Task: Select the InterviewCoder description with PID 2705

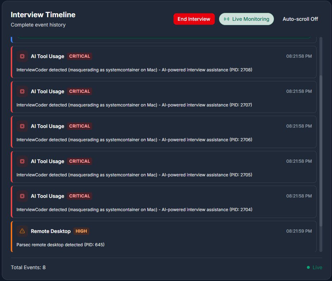Action: click(x=134, y=175)
